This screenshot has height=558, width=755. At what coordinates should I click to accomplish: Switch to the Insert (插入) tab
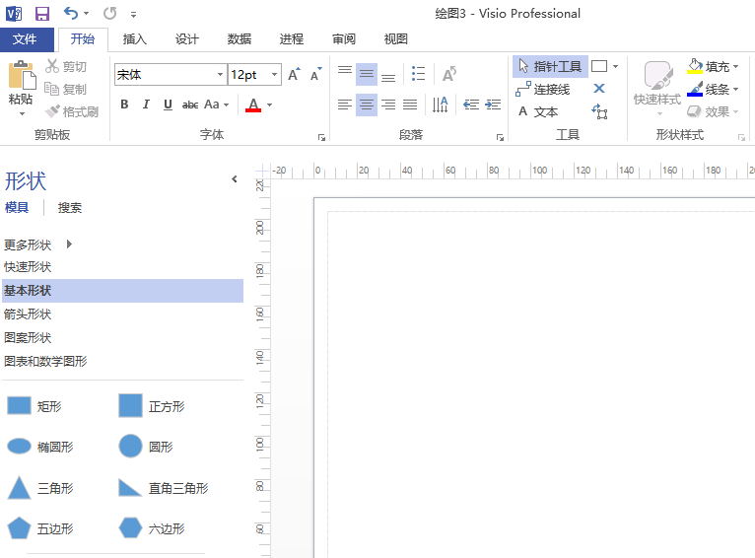coord(135,39)
